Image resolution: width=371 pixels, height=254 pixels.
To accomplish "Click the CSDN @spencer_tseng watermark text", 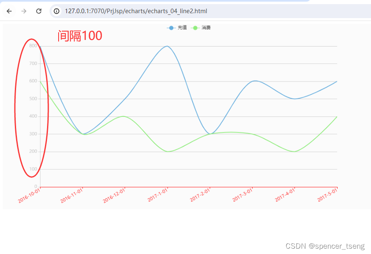I will (324, 246).
